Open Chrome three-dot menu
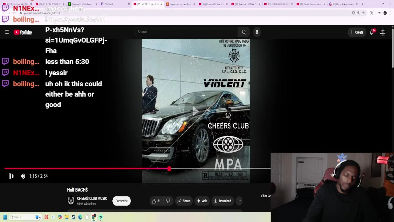Screen dimensions: 394x222 coord(390,13)
